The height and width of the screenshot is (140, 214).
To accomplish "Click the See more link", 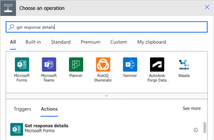I will (x=192, y=108).
